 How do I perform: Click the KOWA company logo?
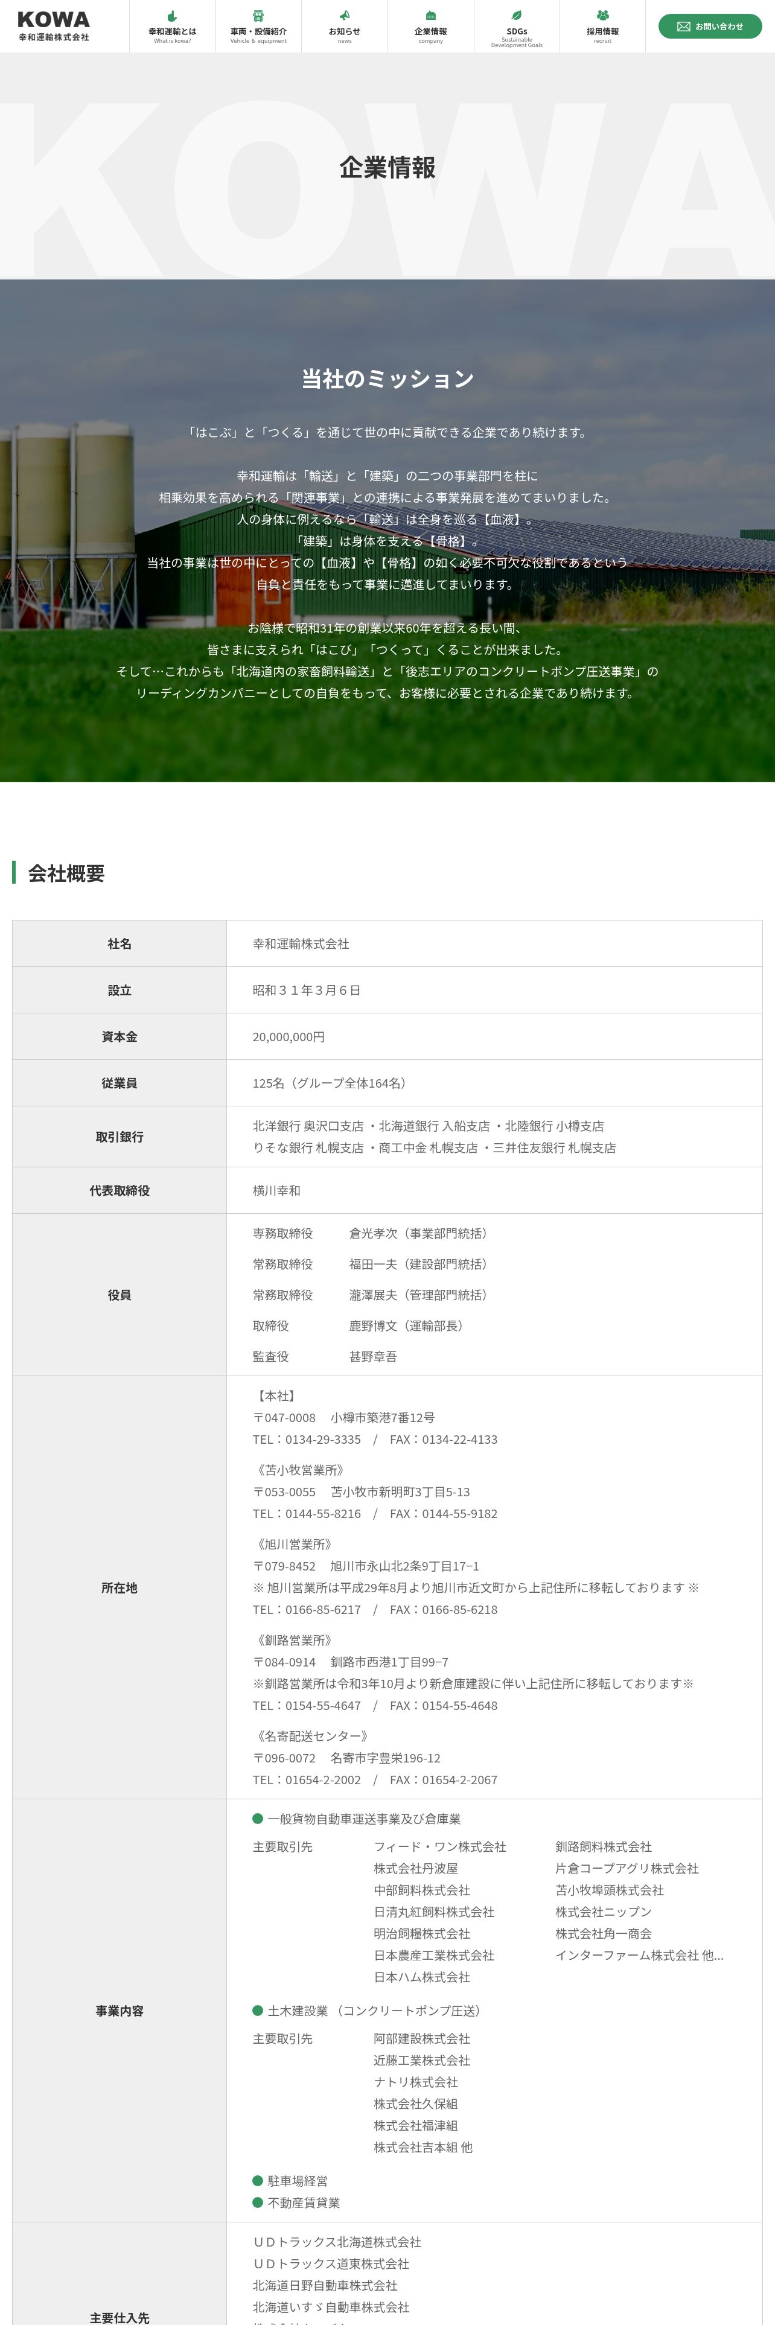pyautogui.click(x=54, y=26)
